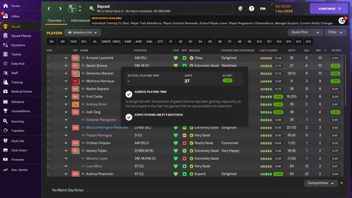Tick the pick checkbox for Luca Moro
This screenshot has height=198, width=352.
(x=49, y=166)
